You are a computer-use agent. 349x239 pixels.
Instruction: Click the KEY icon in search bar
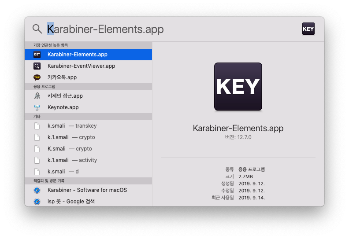point(308,29)
